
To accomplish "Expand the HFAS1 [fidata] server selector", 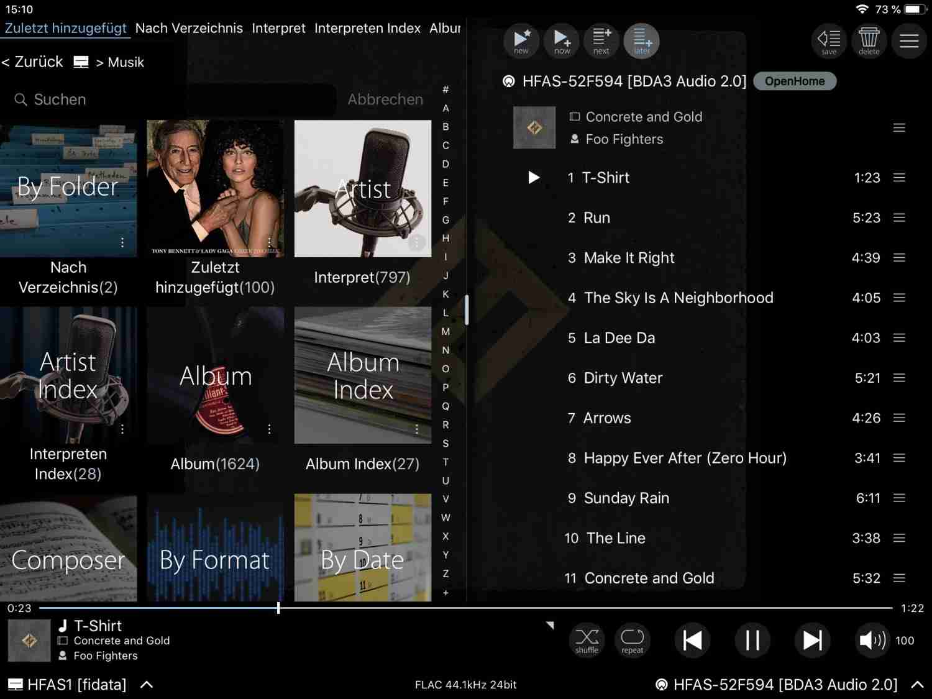I will point(147,685).
